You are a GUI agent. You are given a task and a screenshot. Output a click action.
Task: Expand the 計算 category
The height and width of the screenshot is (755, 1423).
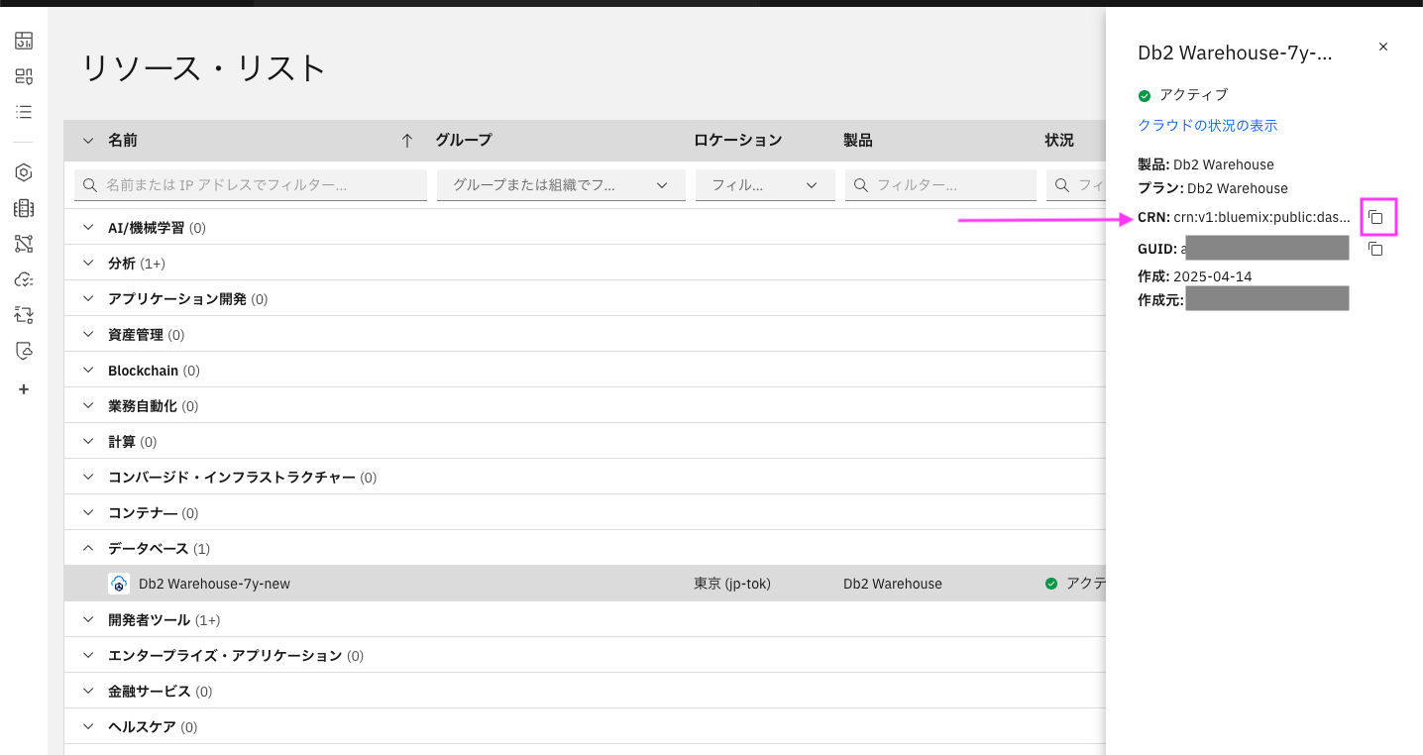[x=87, y=441]
